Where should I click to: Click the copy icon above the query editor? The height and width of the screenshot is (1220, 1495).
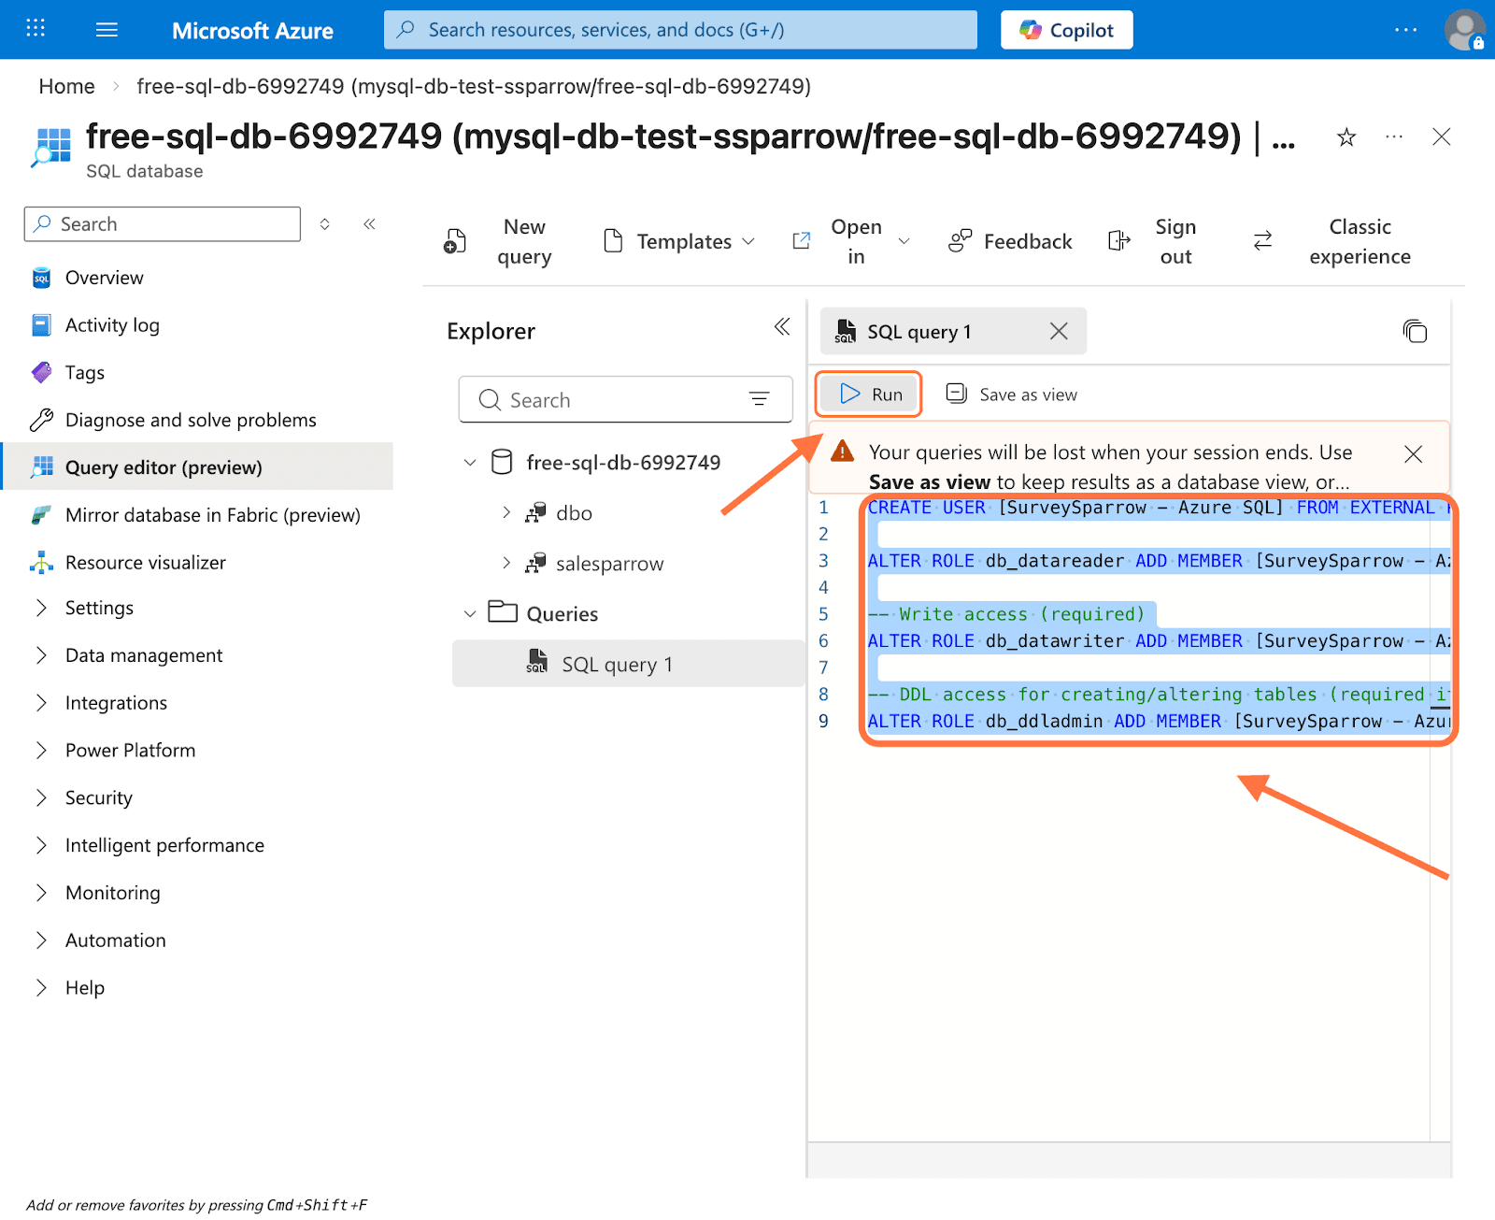(1415, 331)
